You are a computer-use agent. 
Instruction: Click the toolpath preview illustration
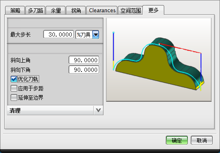click(159, 60)
